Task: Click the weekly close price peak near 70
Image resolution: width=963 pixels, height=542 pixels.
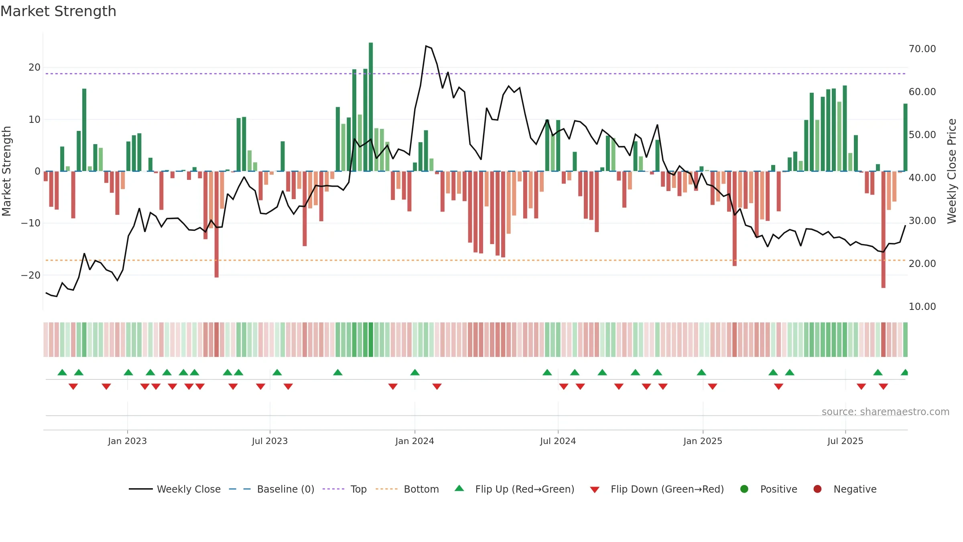Action: pos(426,46)
